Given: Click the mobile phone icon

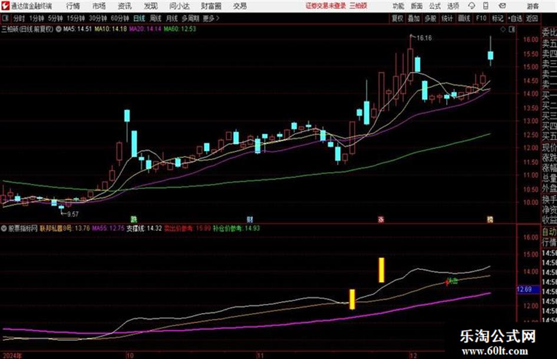Looking at the screenshot, I should pos(486,6).
